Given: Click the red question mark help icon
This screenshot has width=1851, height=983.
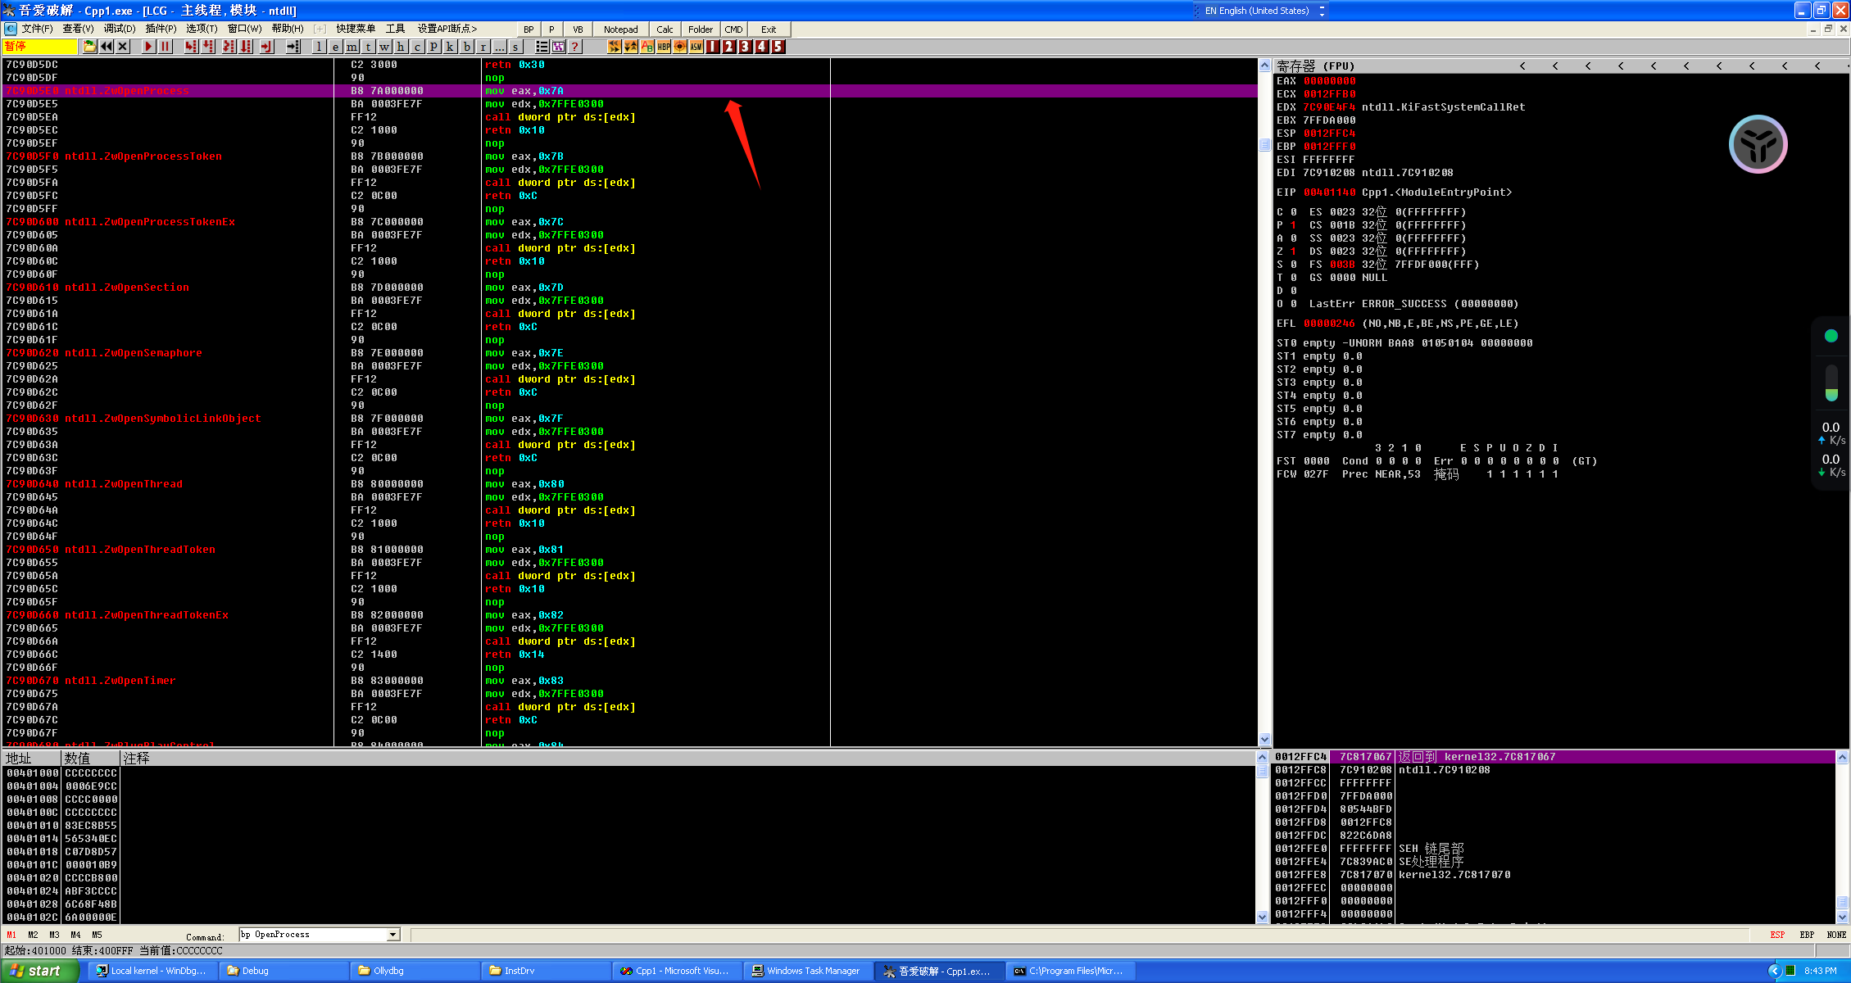Looking at the screenshot, I should 575,47.
